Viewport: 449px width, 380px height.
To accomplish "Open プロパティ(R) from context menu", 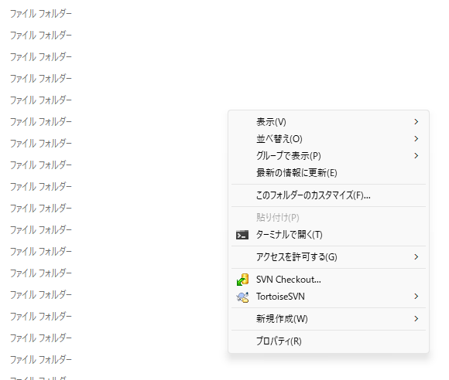I will tap(328, 341).
